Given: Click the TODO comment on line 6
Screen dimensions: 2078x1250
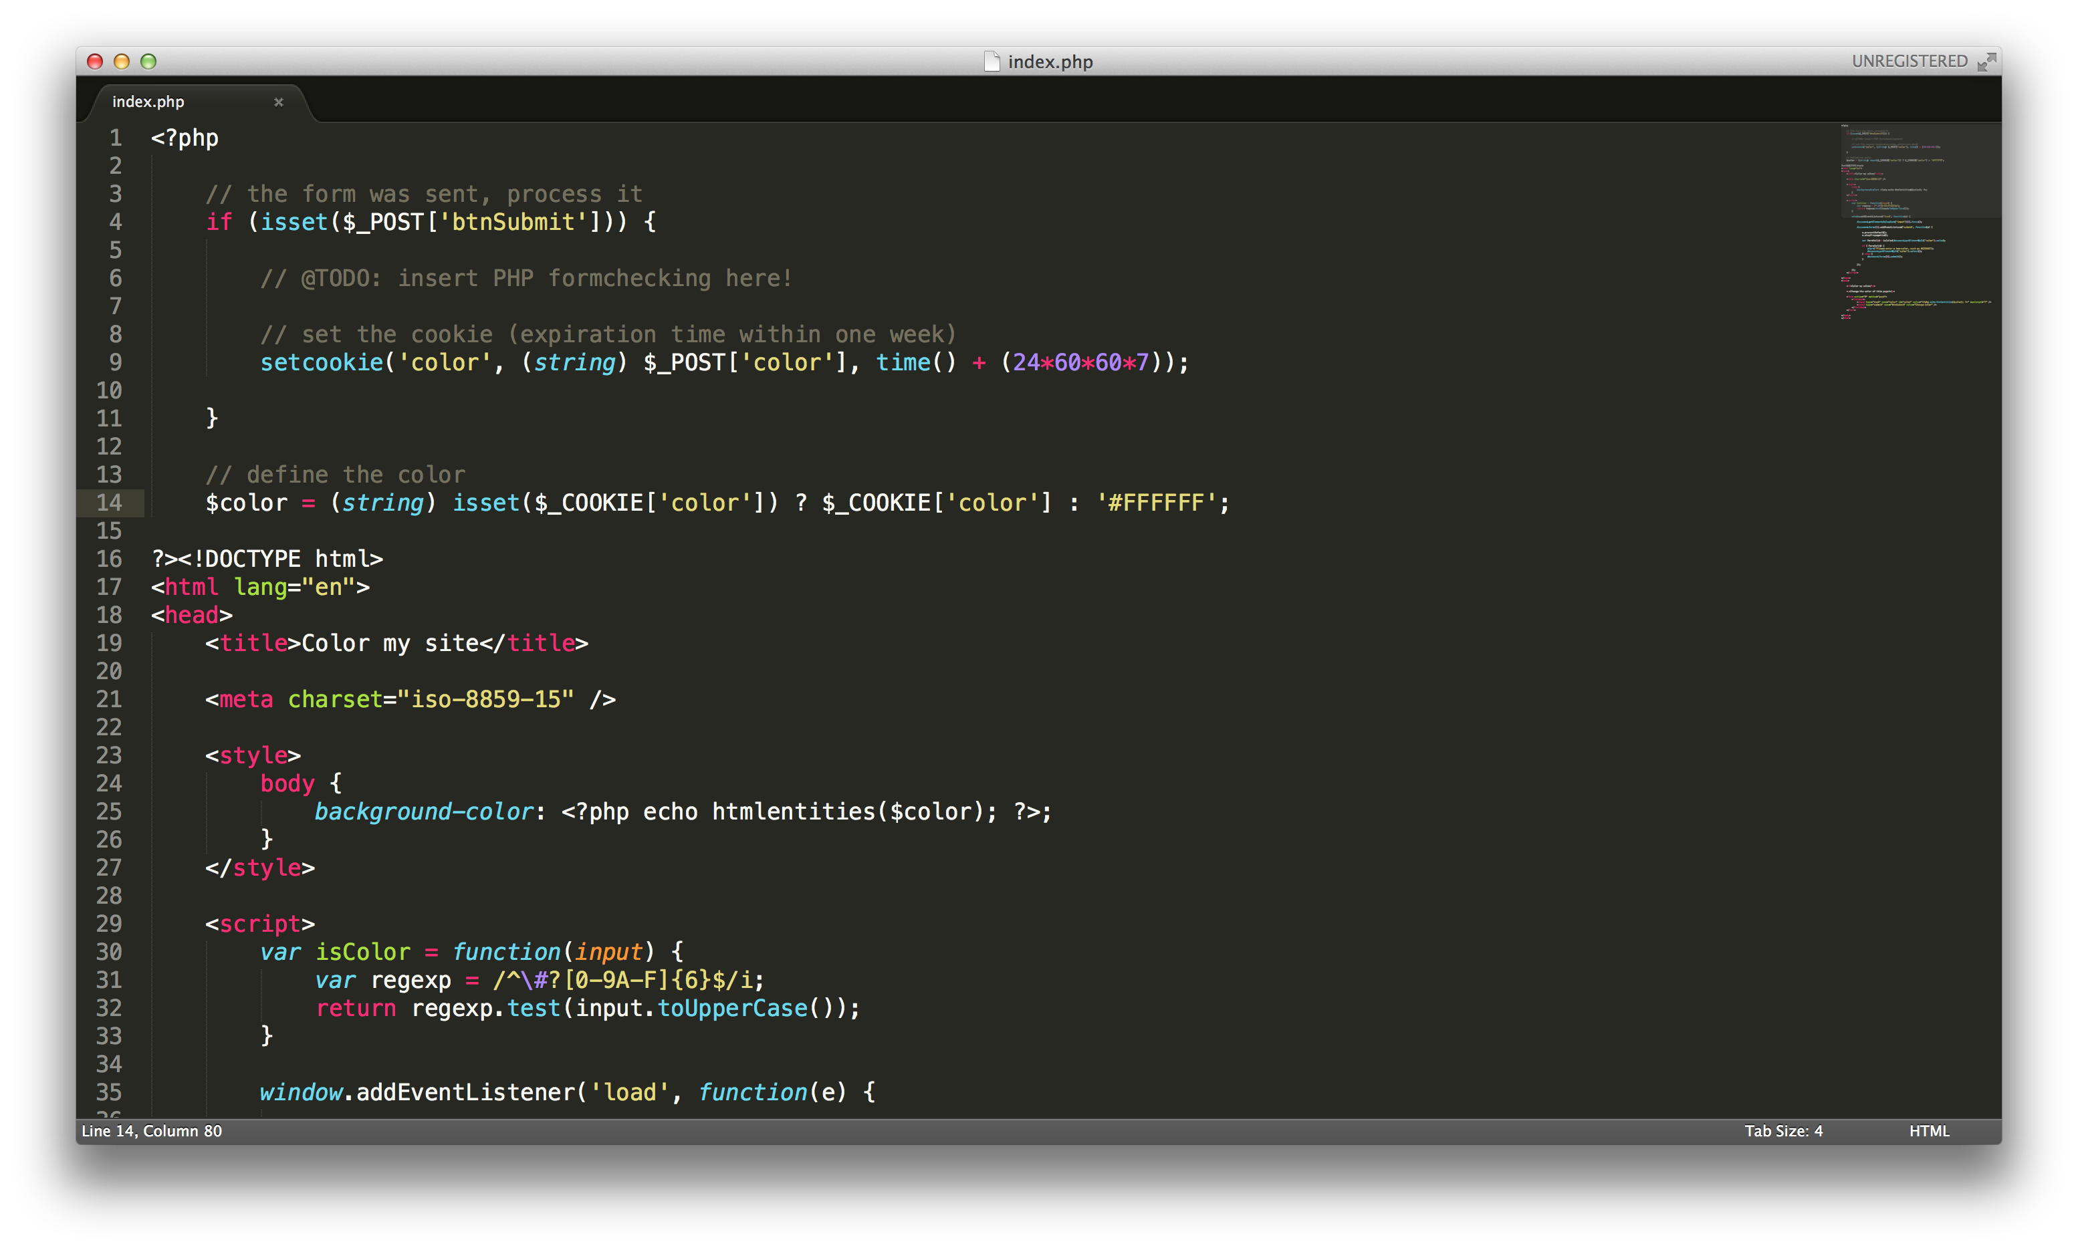Looking at the screenshot, I should click(x=526, y=278).
